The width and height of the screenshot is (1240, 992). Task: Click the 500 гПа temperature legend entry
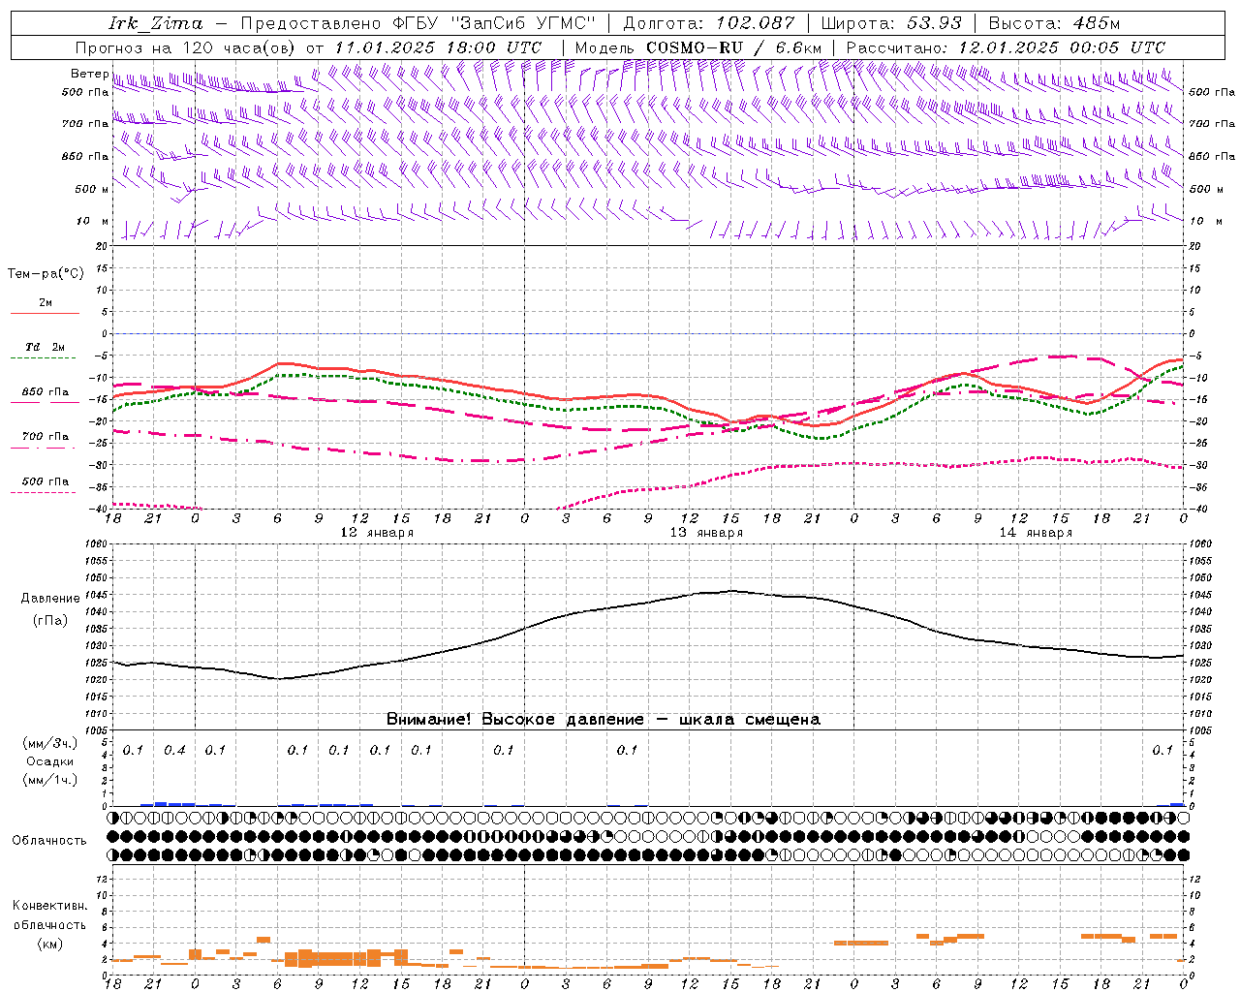point(46,481)
